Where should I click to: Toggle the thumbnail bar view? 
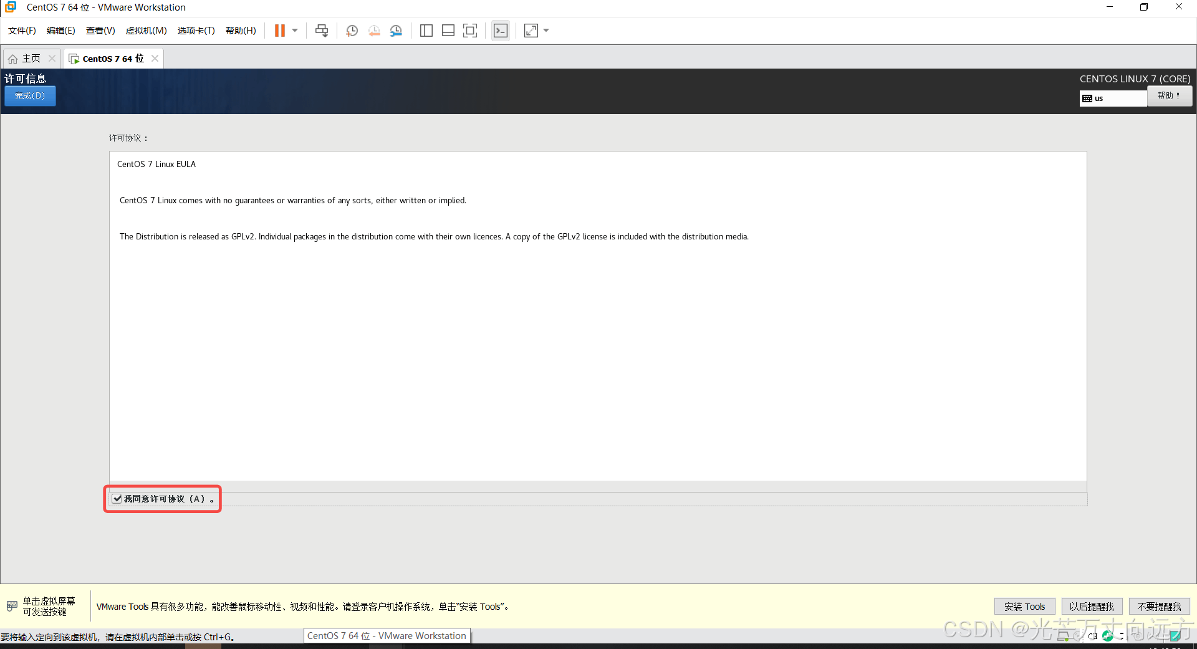[448, 31]
